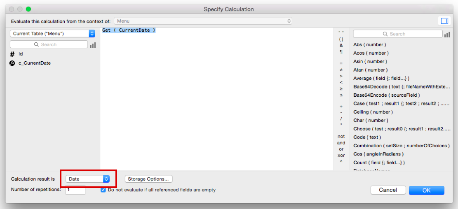Image resolution: width=458 pixels, height=209 pixels.
Task: Confirm with the OK button
Action: coord(426,190)
